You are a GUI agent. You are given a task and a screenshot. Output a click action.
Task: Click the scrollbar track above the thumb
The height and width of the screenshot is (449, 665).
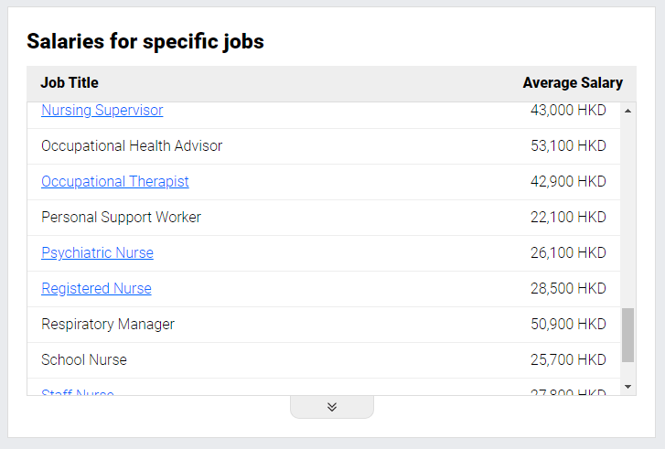click(628, 212)
